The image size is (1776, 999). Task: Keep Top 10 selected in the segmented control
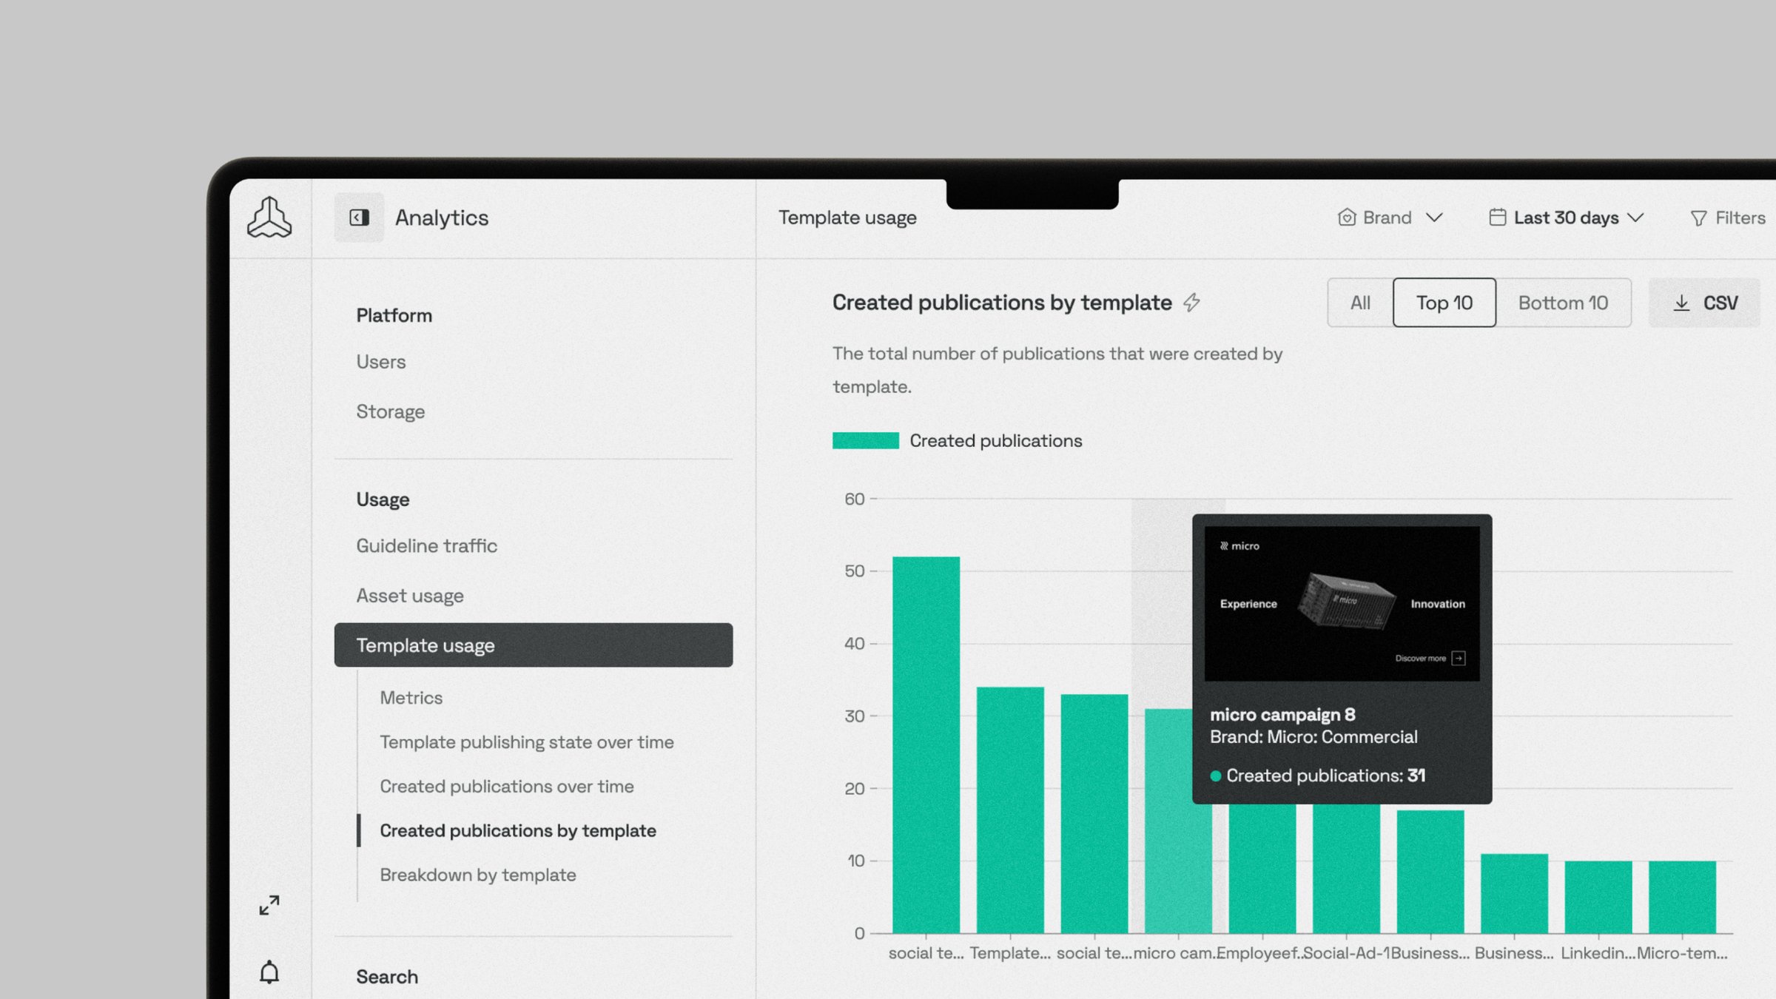1444,302
